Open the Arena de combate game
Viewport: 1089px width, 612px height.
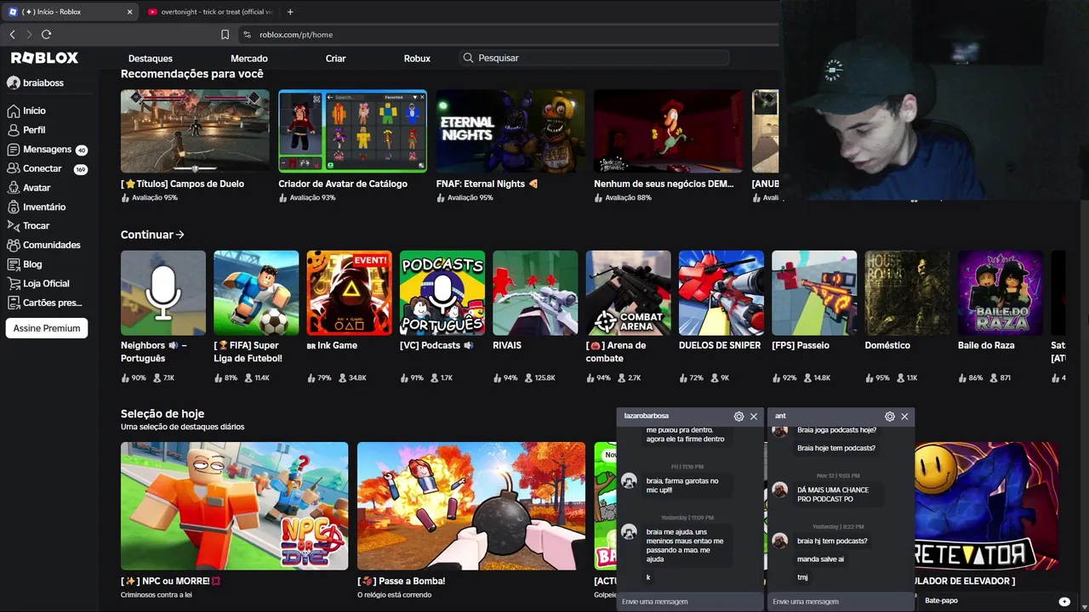628,292
